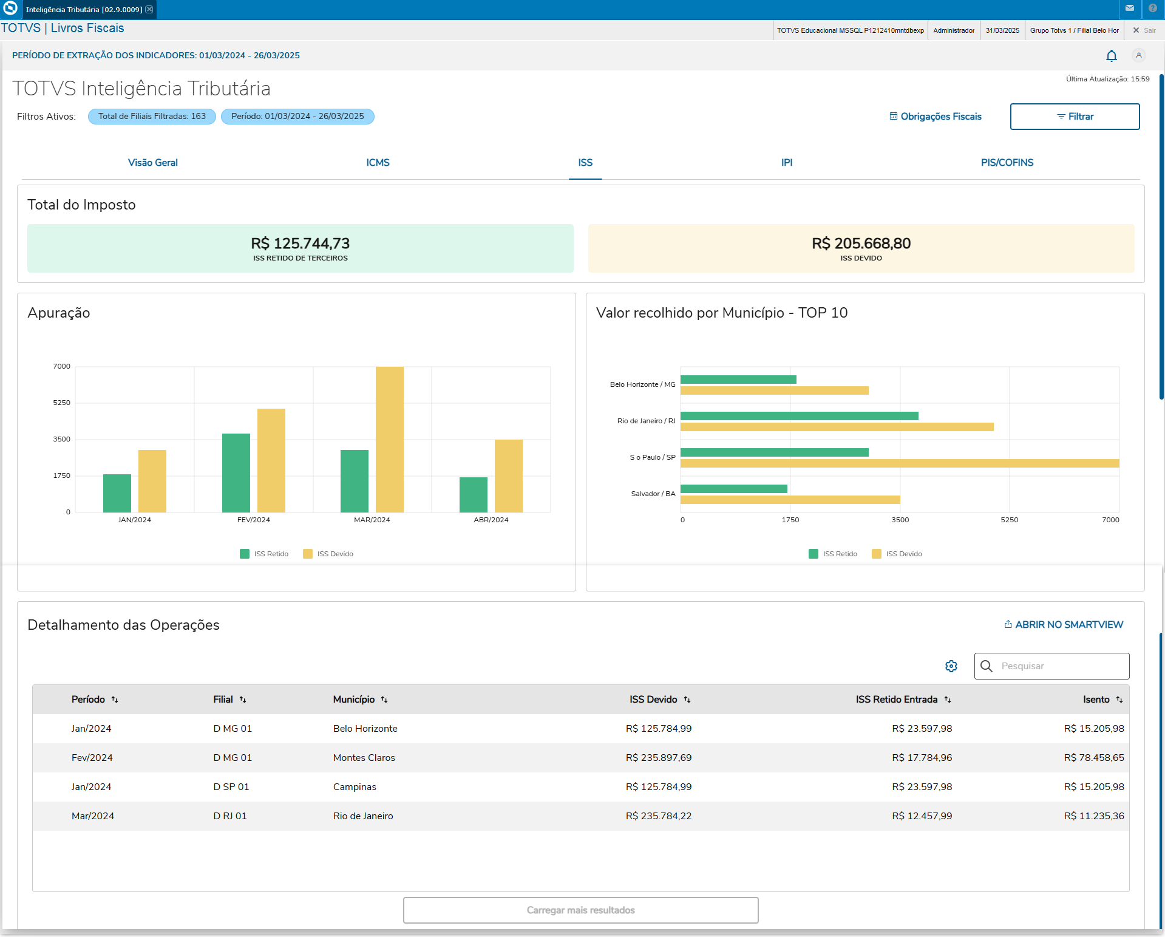Toggle ISS Devido legend in Apuração chart
This screenshot has width=1165, height=937.
pos(328,554)
